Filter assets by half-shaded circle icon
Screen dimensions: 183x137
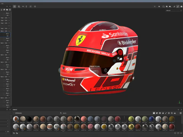tap(163, 113)
